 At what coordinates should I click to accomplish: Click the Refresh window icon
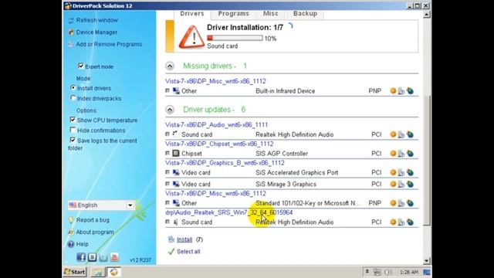coord(71,21)
